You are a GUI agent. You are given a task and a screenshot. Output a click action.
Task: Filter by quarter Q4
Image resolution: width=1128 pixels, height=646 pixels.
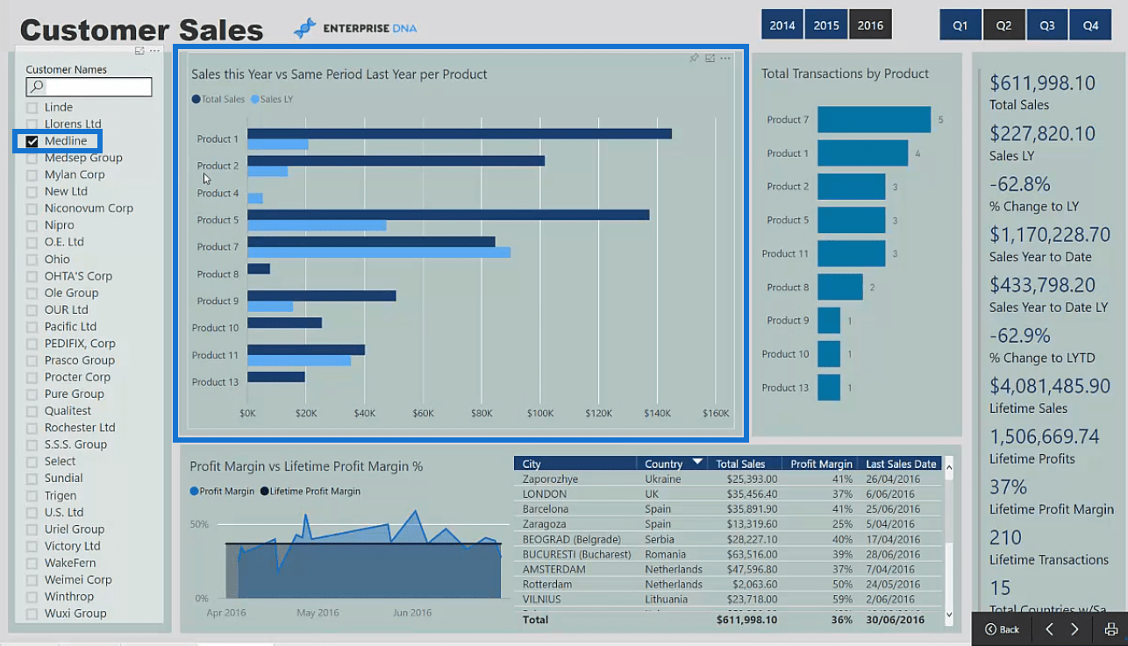coord(1090,25)
